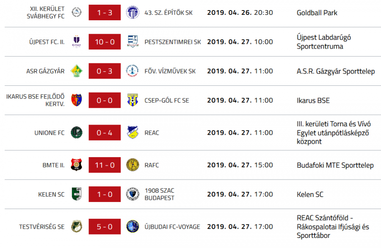Click the BMTE II. team crest
This screenshot has height=248, width=381.
(77, 165)
